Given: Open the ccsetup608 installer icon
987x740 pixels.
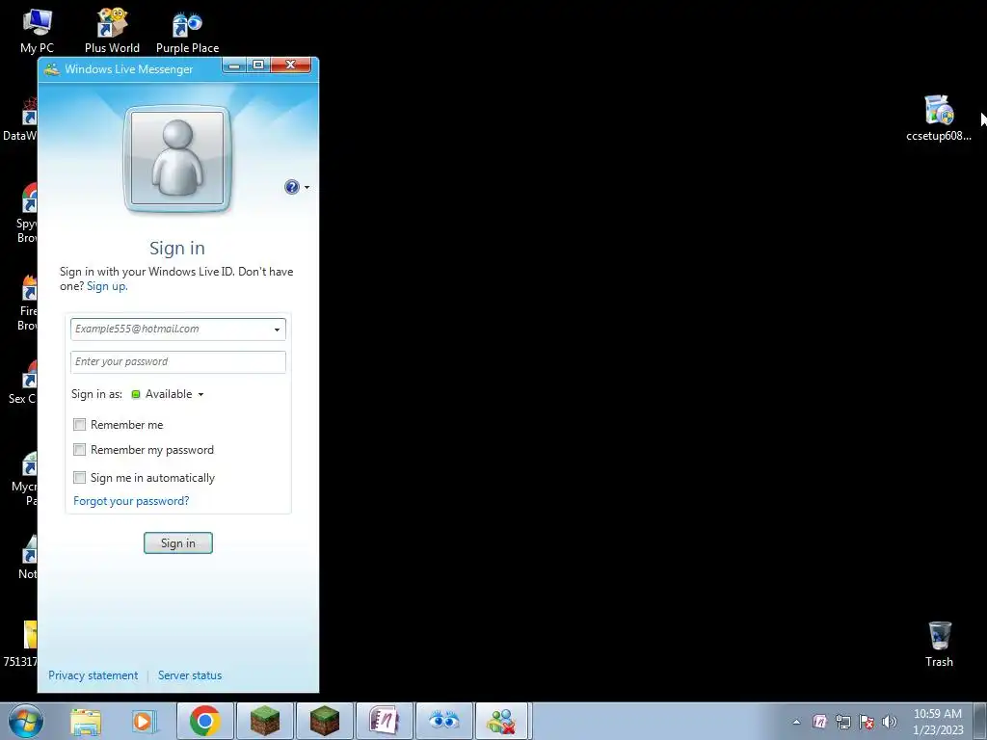Looking at the screenshot, I should coord(939,119).
